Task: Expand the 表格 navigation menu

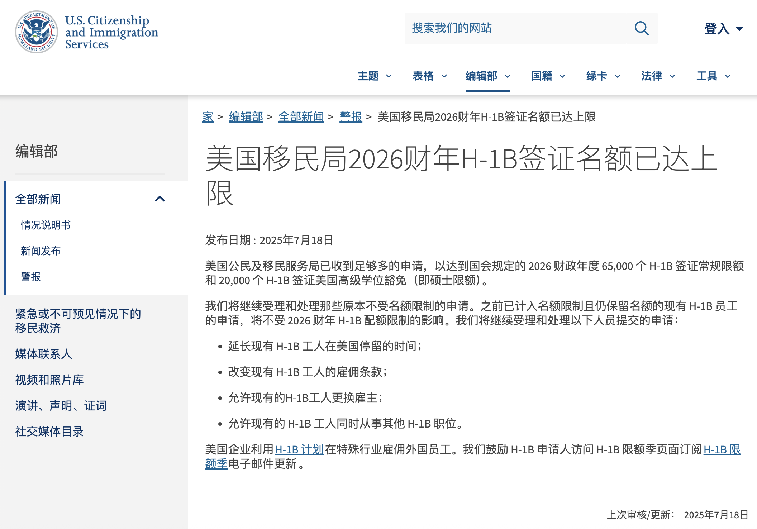Action: tap(429, 76)
